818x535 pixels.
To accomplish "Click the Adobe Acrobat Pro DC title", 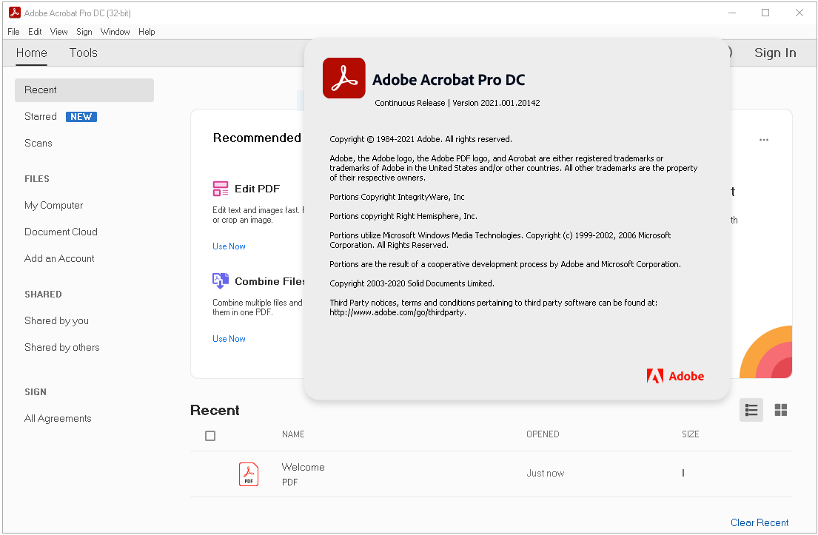I will [x=449, y=80].
